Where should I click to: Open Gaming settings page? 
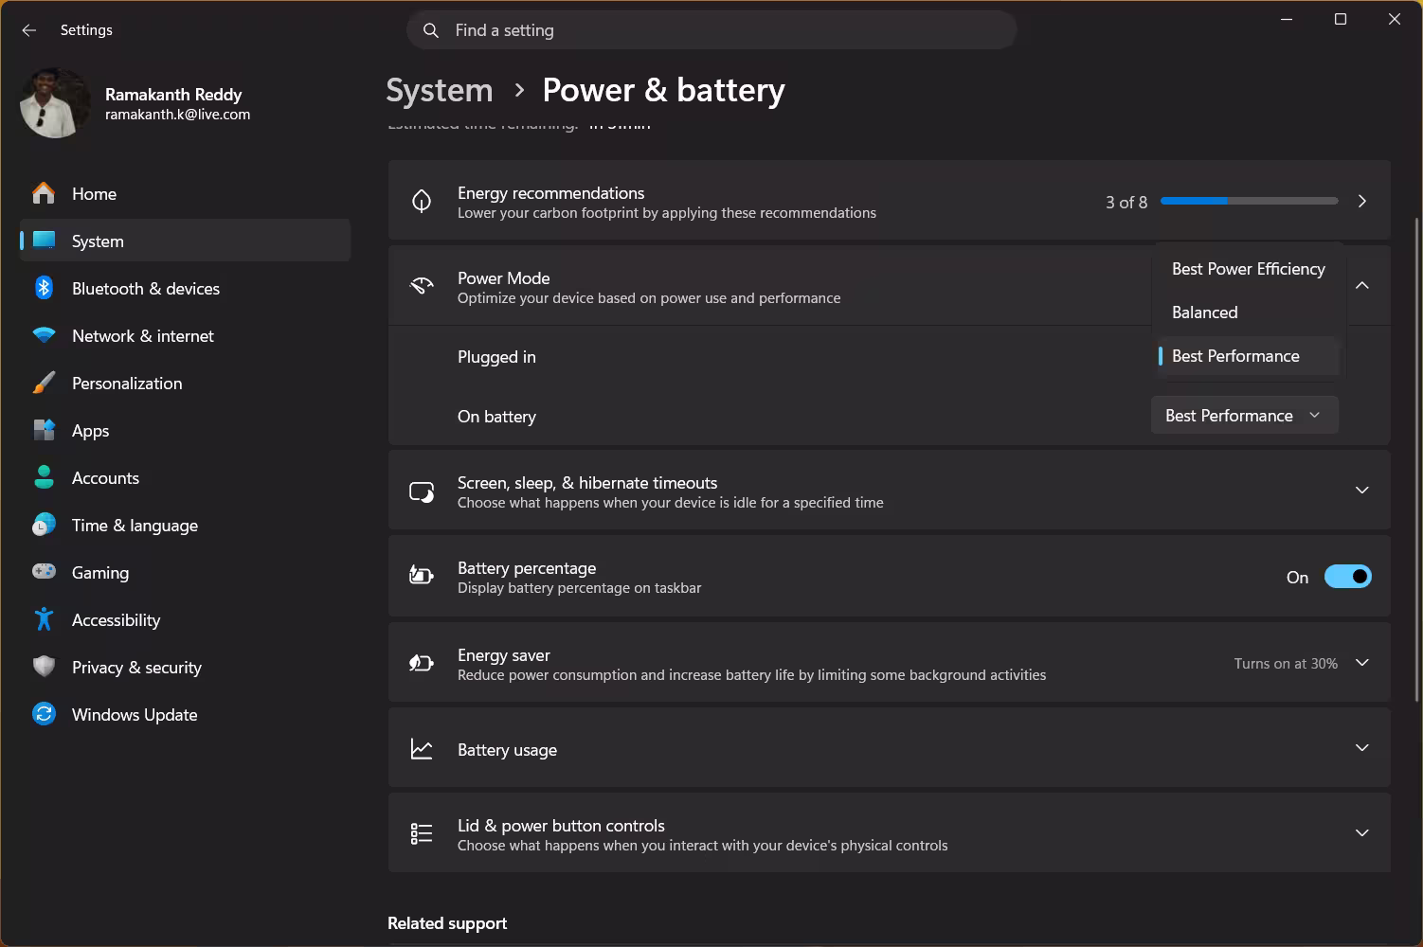185,572
